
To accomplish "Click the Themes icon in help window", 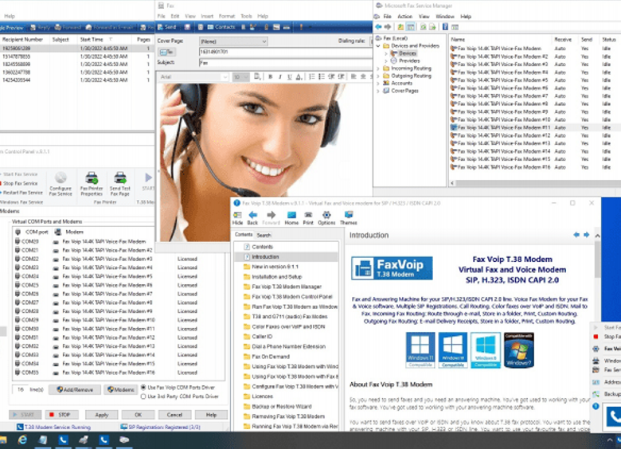I will (349, 218).
